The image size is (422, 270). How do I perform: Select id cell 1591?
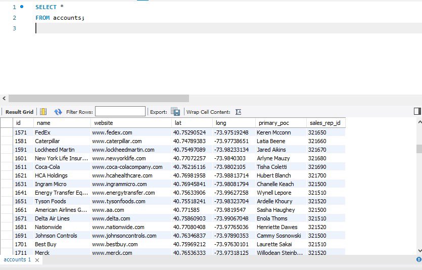23,150
